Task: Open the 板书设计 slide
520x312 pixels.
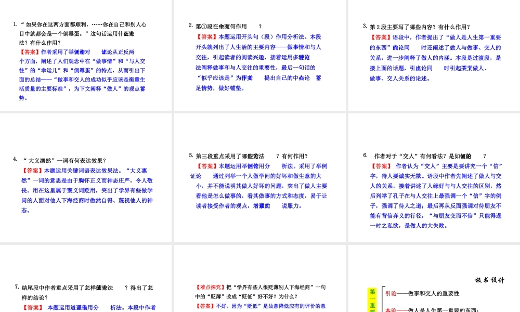Action: tap(434, 279)
